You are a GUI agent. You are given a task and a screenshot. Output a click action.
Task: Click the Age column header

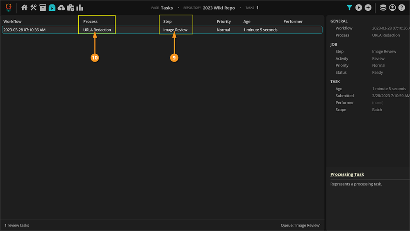point(247,21)
